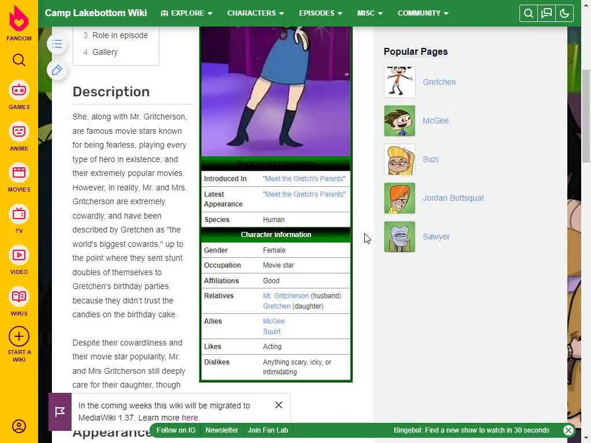Click Jordan Buttsquat thumbnail image

coord(399,198)
